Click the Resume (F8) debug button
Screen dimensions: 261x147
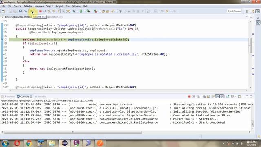point(32,11)
